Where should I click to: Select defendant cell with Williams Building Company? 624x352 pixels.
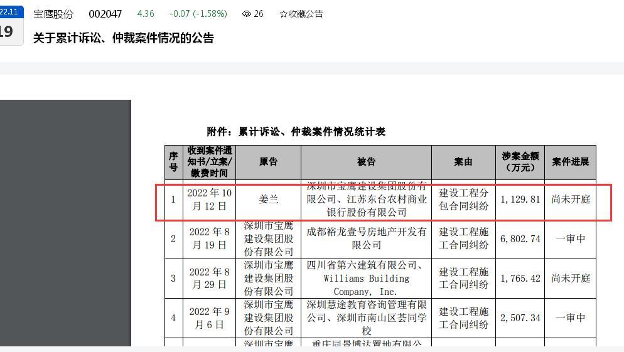(x=366, y=279)
